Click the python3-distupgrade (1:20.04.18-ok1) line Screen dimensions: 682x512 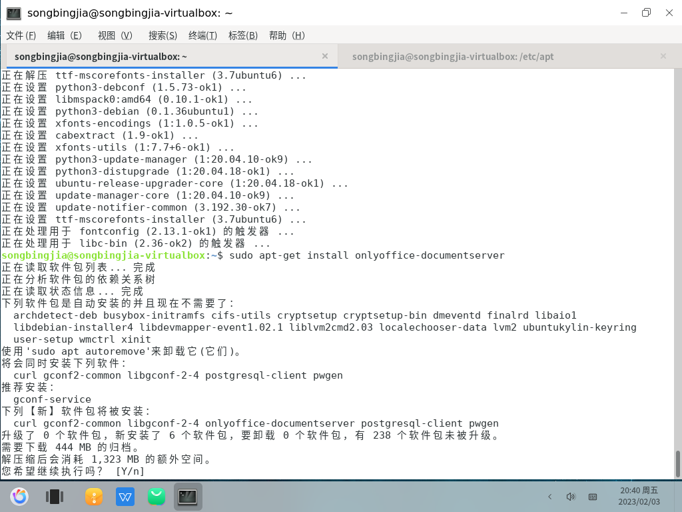148,171
